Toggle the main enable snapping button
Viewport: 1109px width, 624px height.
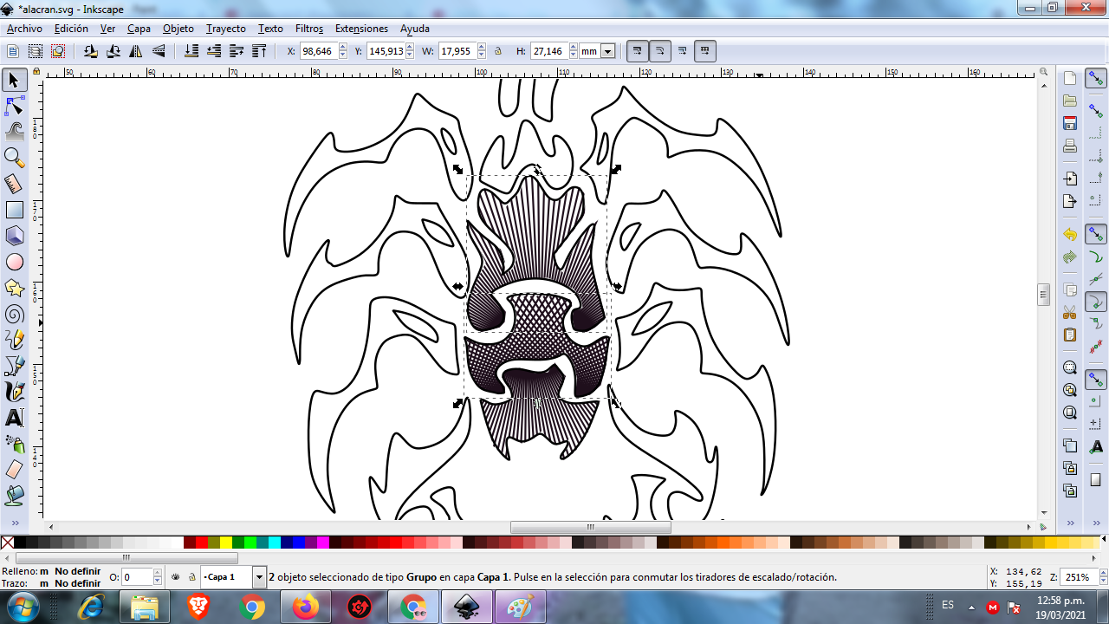pyautogui.click(x=1096, y=79)
